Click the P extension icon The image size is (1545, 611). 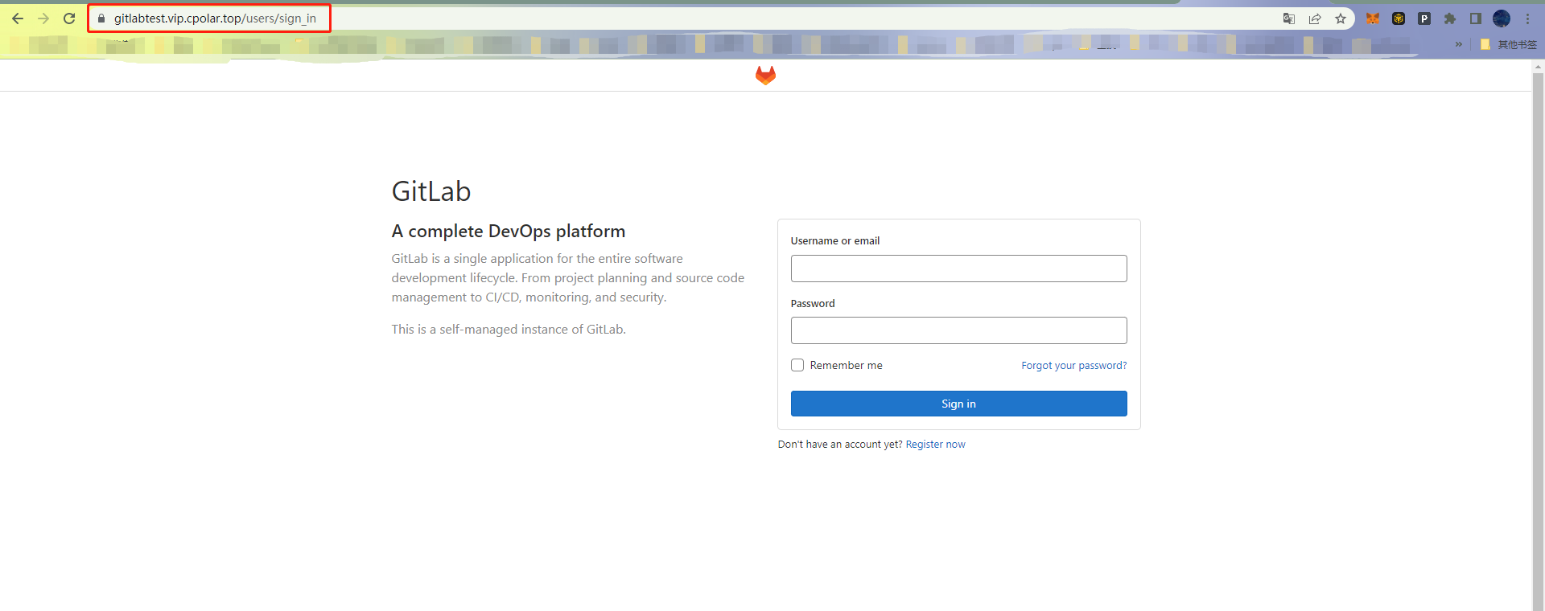pos(1424,18)
